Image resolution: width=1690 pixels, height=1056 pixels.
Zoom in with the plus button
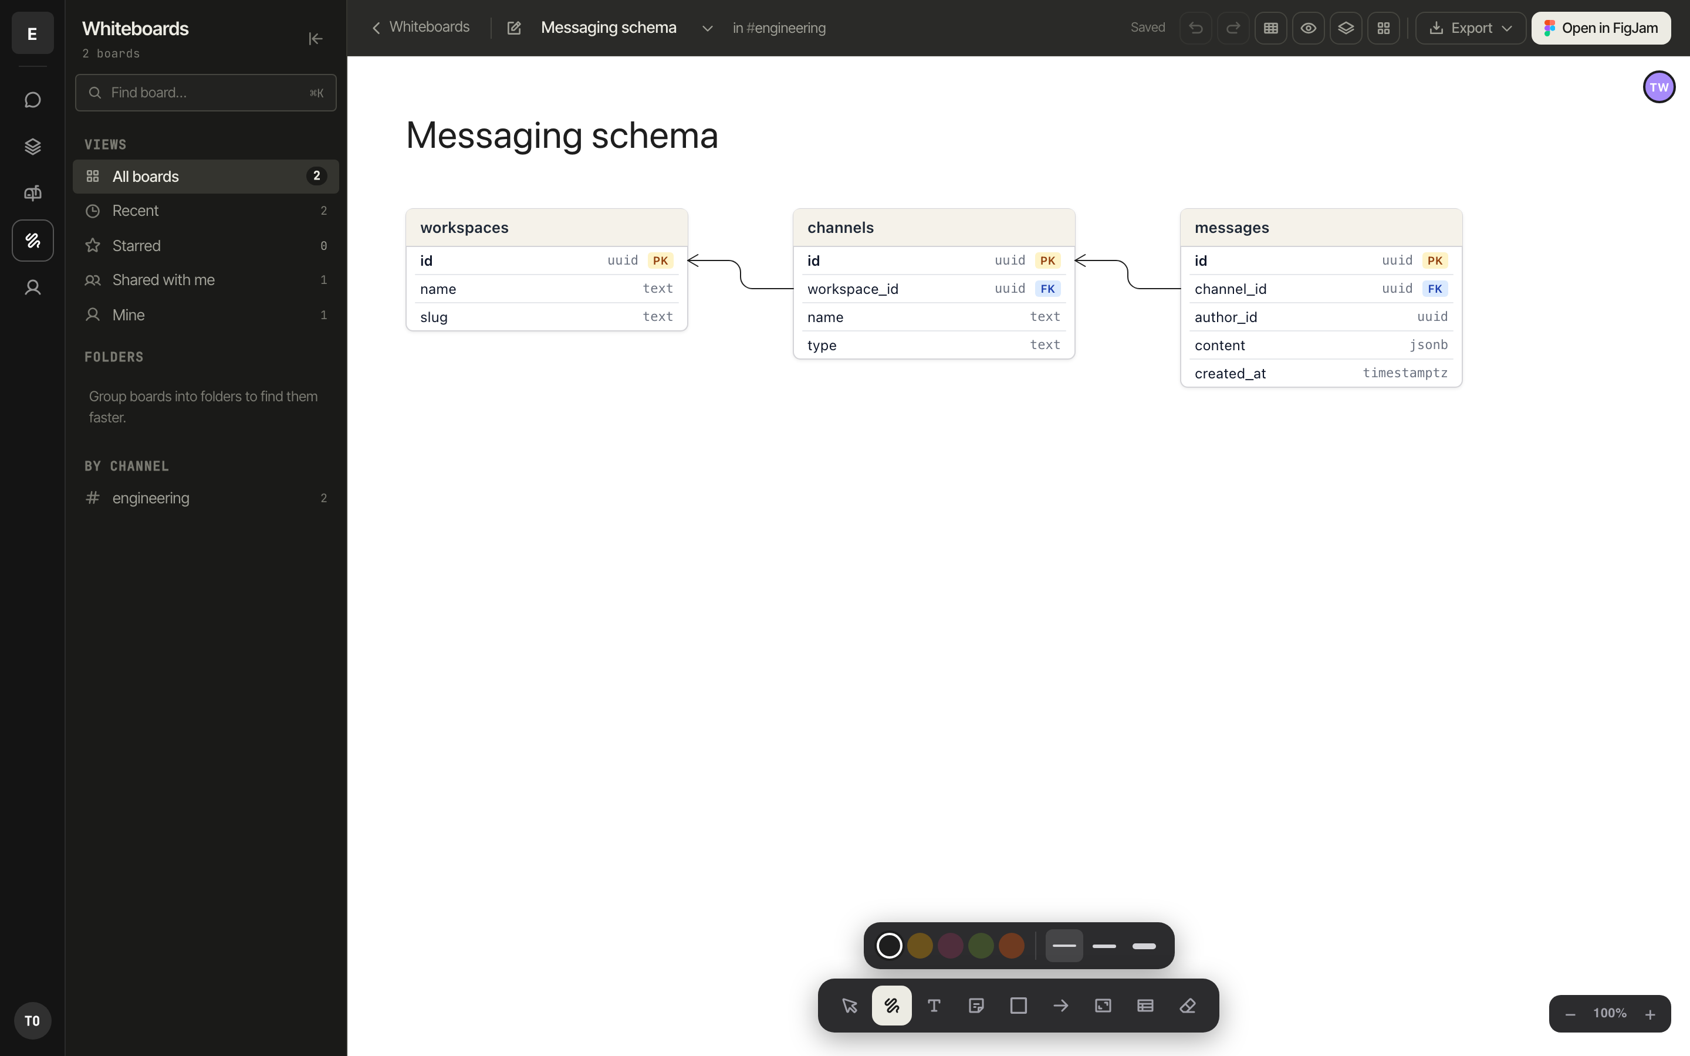point(1650,1014)
